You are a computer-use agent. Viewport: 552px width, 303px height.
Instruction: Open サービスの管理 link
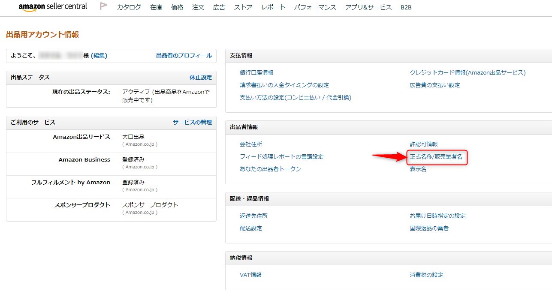coord(192,122)
